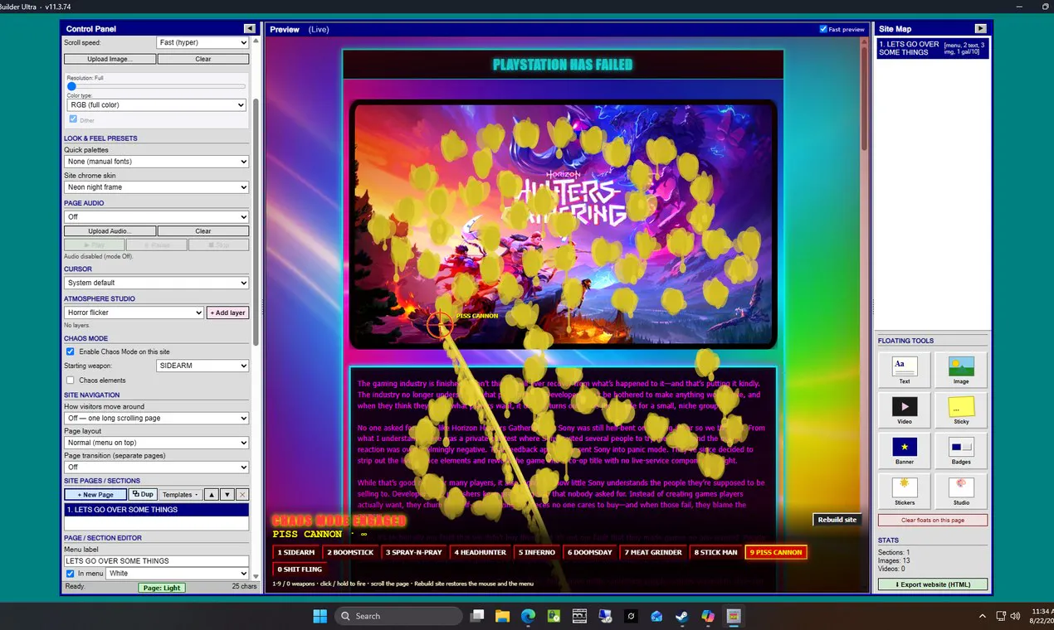Add a floating Text tool
Image resolution: width=1054 pixels, height=630 pixels.
pyautogui.click(x=905, y=369)
